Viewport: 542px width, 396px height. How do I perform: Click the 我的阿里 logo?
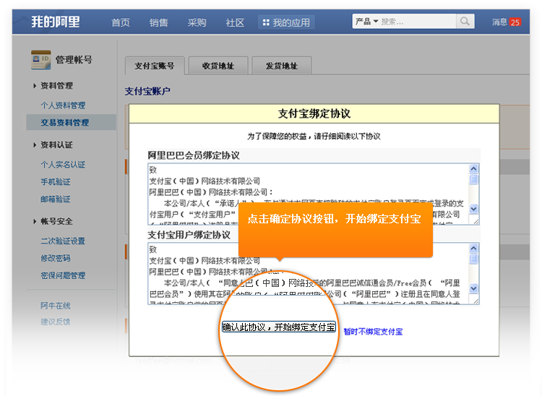56,22
